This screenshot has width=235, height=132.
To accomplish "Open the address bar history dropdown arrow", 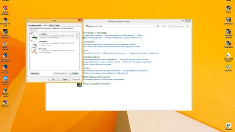I will click(x=155, y=26).
